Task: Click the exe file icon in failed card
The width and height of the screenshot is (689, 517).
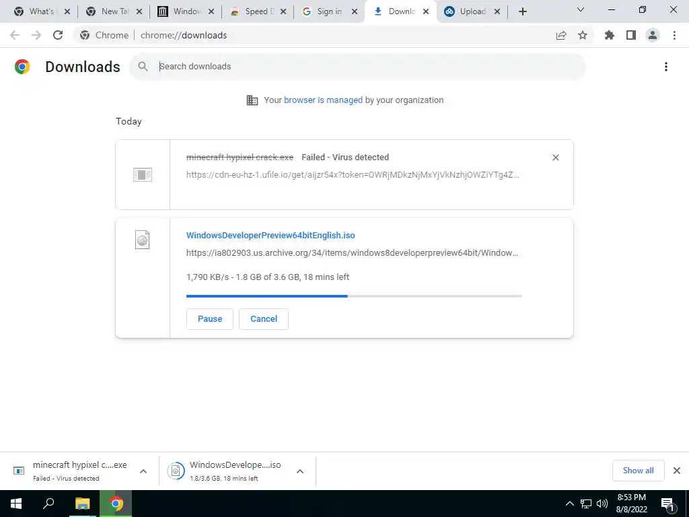Action: click(143, 174)
